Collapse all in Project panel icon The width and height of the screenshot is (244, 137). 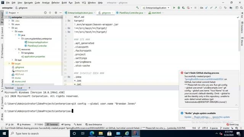[50, 13]
